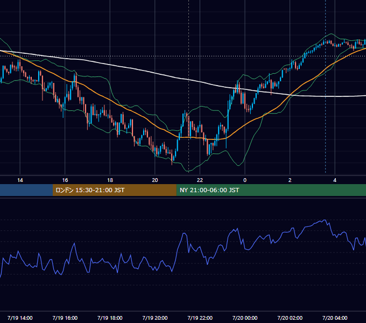Screen dimensions: 366x323
Task: Click the 18 hour label on the chart axis
Action: (110, 180)
